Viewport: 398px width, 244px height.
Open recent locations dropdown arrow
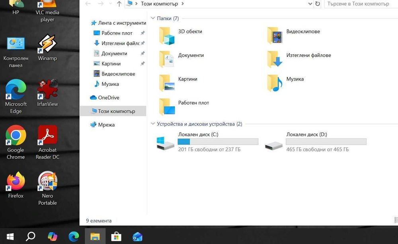110,4
